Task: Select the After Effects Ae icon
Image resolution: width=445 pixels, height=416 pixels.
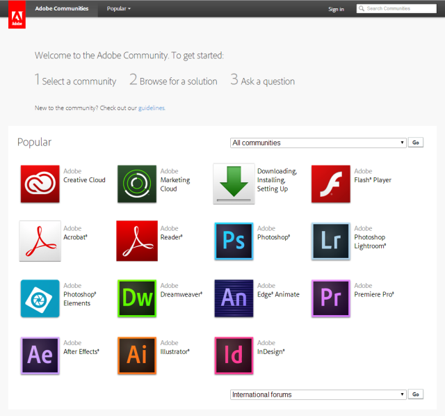Action: pos(40,355)
